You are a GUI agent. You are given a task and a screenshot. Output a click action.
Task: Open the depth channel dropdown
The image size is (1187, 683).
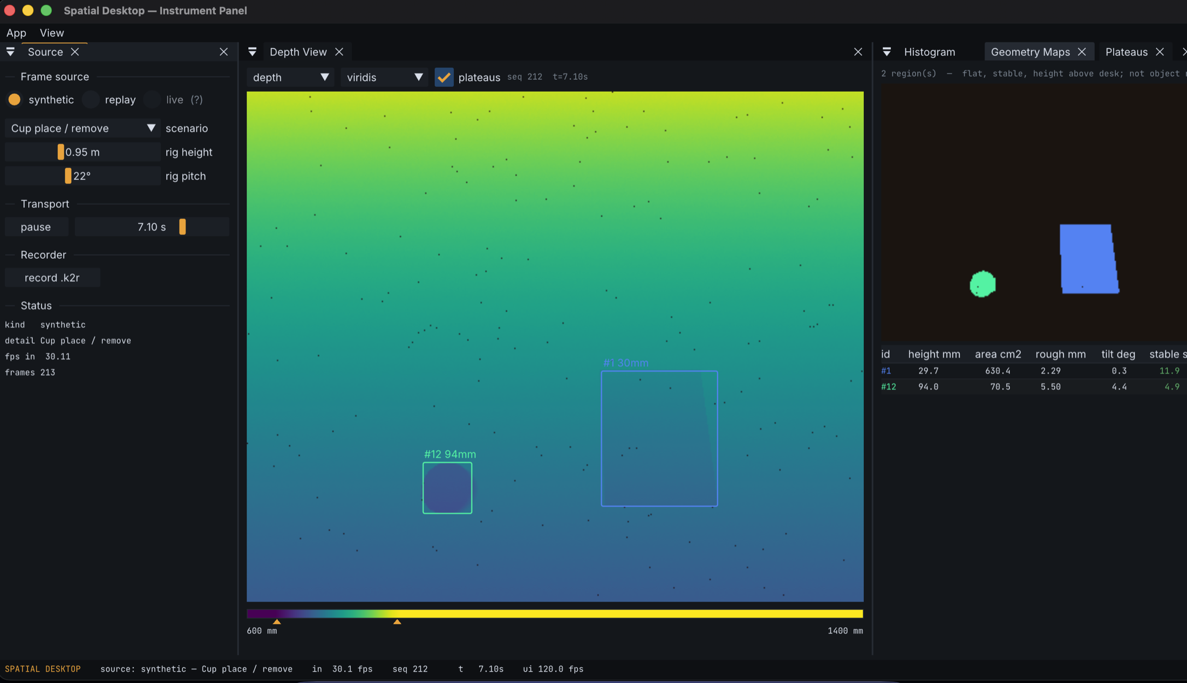(290, 77)
